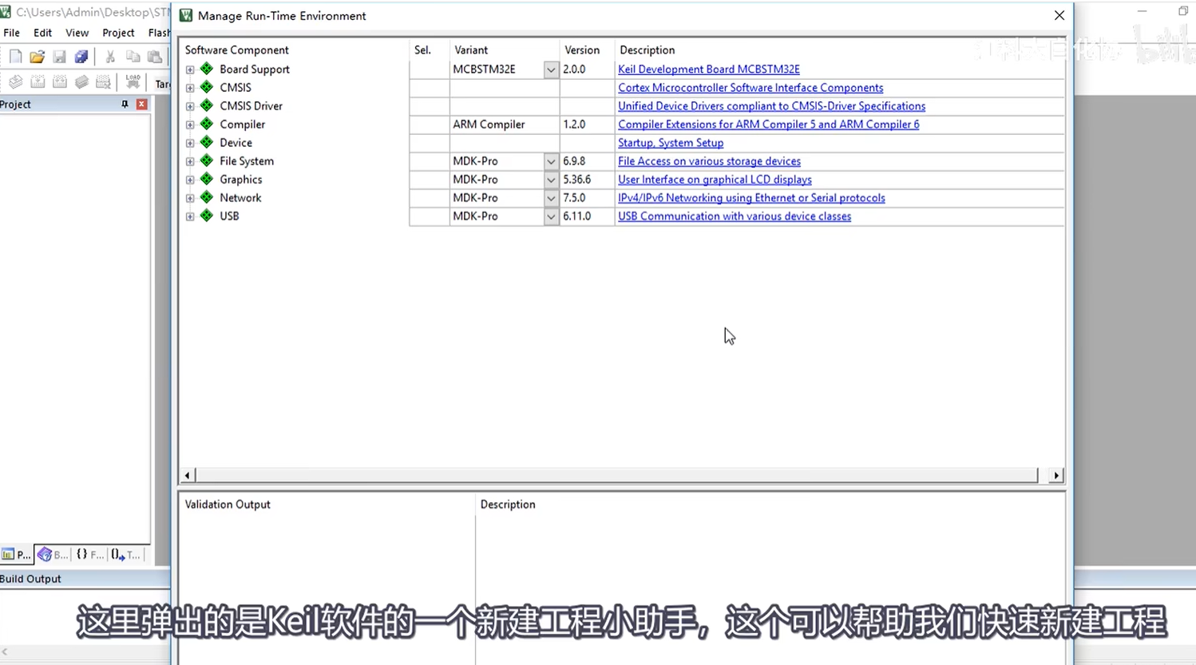Expand the CMSIS Driver tree node

[190, 106]
